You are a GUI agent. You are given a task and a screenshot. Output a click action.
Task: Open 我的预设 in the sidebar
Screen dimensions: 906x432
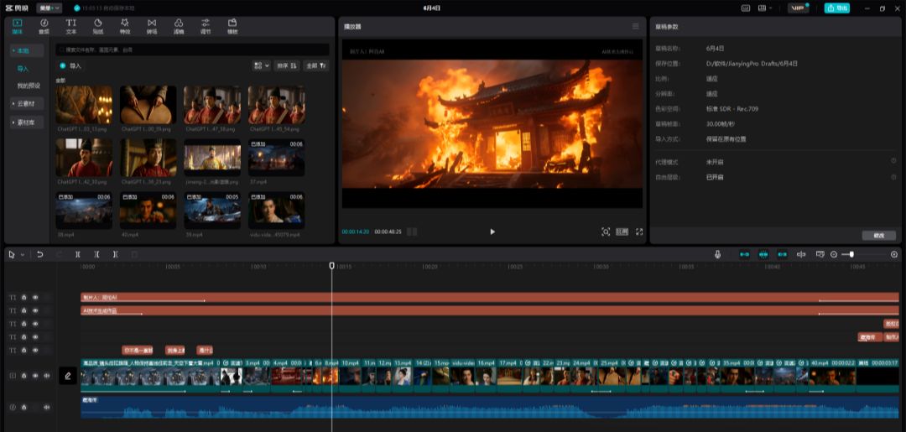pyautogui.click(x=29, y=86)
